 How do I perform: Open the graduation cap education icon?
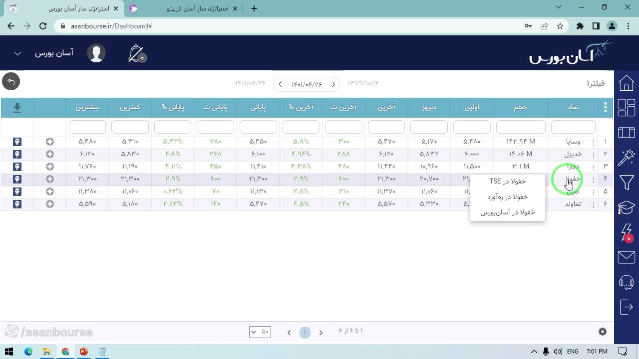tap(627, 207)
